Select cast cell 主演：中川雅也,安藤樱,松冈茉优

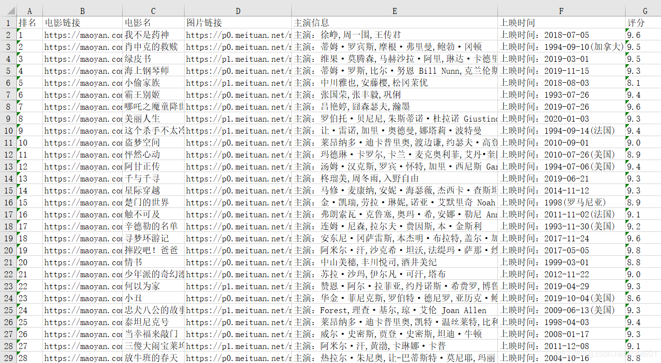(x=395, y=83)
